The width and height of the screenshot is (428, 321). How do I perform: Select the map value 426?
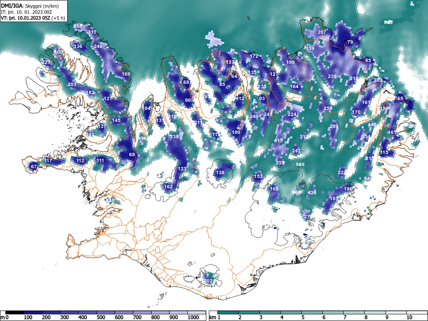point(312,193)
